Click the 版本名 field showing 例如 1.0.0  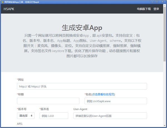tap(54, 116)
